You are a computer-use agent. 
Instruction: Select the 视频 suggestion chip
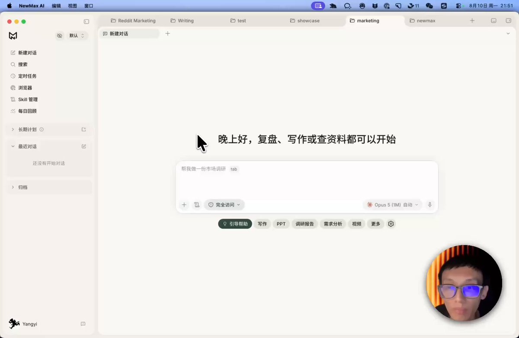pos(357,224)
